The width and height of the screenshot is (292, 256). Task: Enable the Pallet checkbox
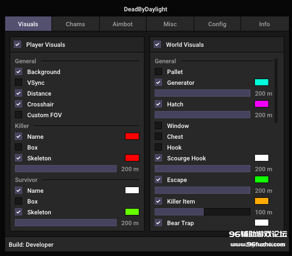[158, 71]
